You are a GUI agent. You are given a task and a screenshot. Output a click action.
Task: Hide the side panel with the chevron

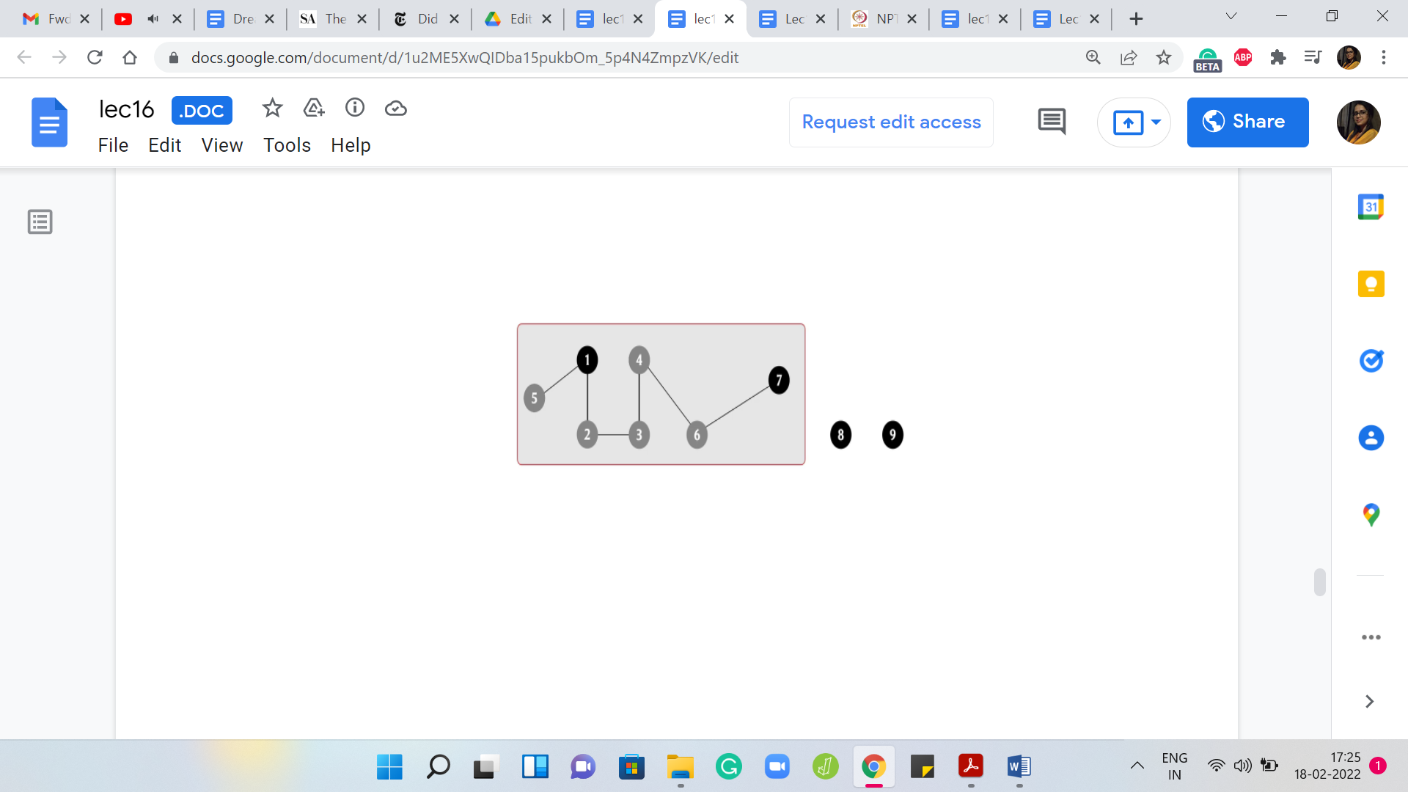click(x=1369, y=702)
